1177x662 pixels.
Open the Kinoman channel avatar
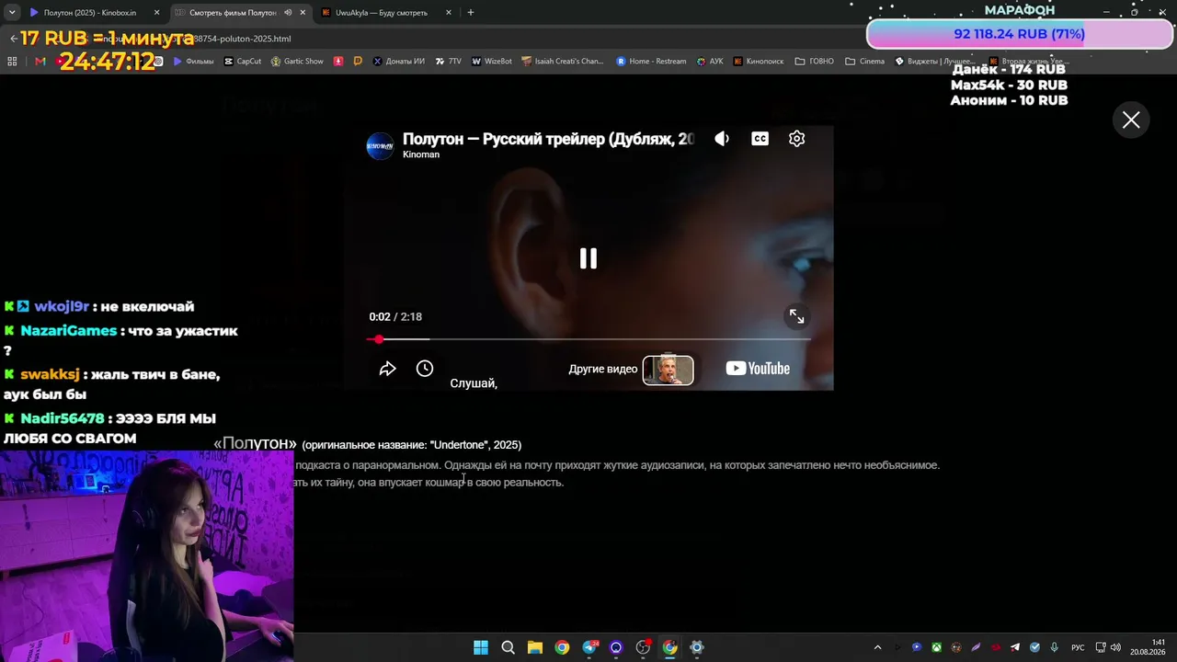tap(380, 146)
